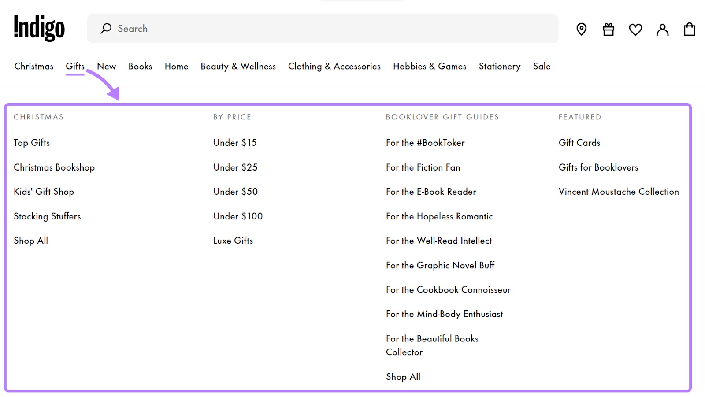This screenshot has height=397, width=705.
Task: Switch to the Sale section
Action: [542, 66]
